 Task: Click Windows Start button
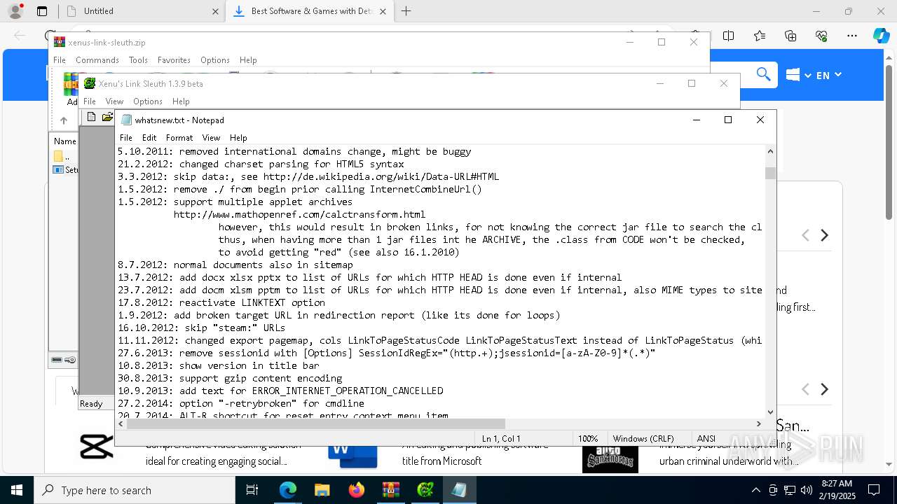coord(16,490)
